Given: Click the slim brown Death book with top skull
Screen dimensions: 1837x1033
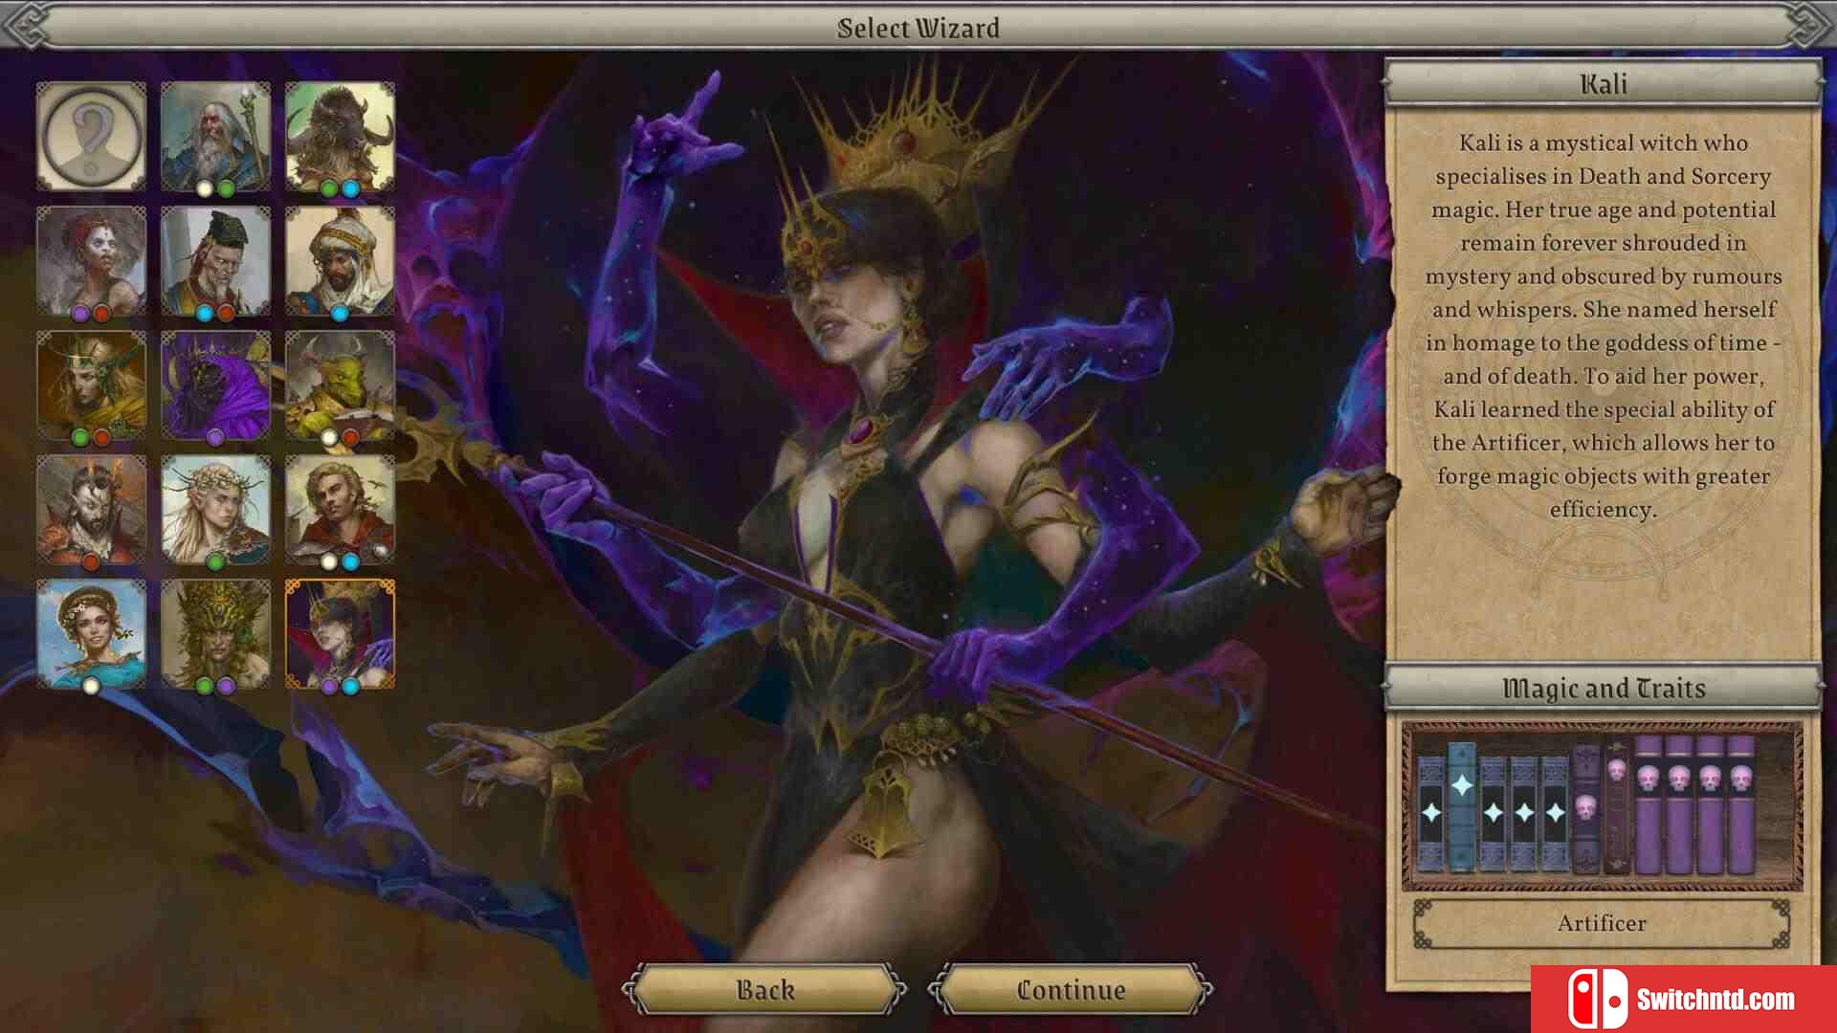Looking at the screenshot, I should [x=1617, y=806].
